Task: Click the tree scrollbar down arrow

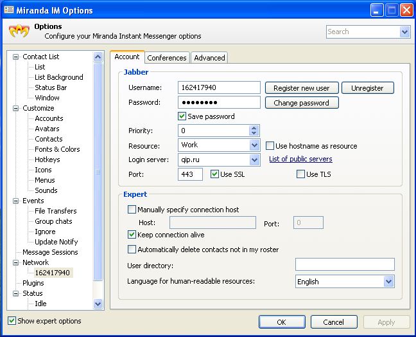Action: (98, 304)
